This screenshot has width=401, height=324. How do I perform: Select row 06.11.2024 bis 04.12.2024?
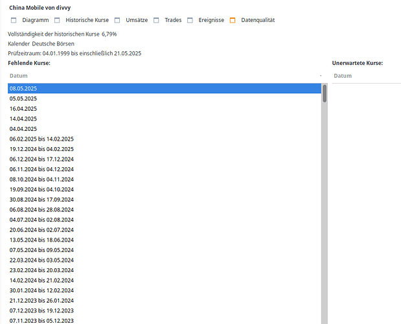click(165, 169)
